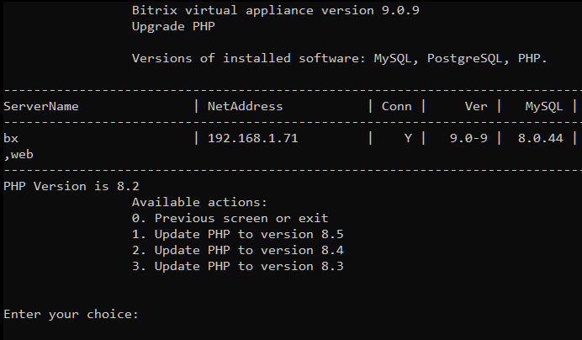Click the Upgrade PHP heading
This screenshot has width=582, height=340.
coord(172,26)
